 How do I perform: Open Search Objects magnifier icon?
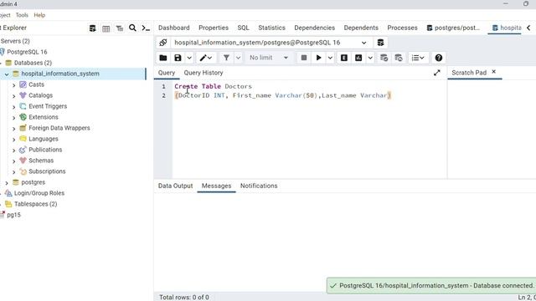pyautogui.click(x=132, y=28)
